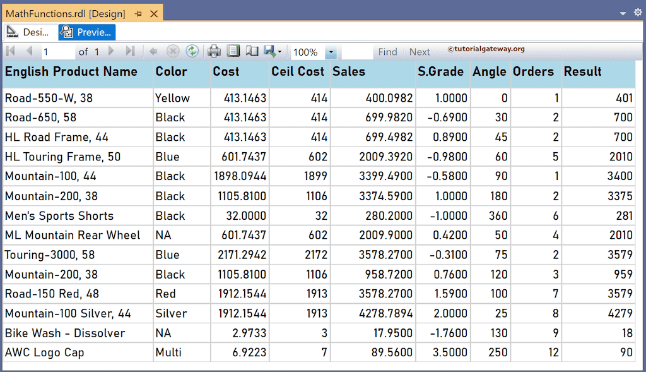Viewport: 646px width, 372px height.
Task: Print the MathFunctions report
Action: pyautogui.click(x=213, y=52)
